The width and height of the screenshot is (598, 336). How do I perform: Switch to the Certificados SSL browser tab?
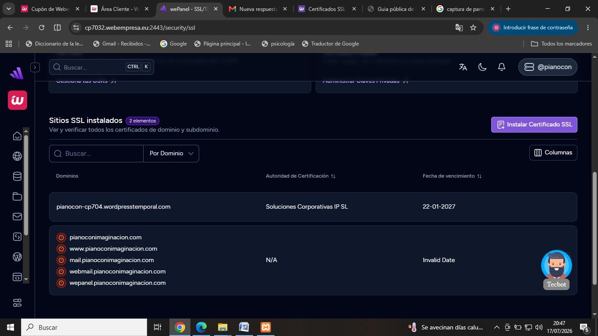326,9
